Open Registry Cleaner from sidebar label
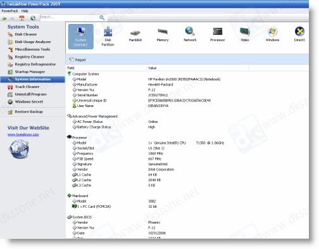This screenshot has height=249, width=319. [x=30, y=57]
